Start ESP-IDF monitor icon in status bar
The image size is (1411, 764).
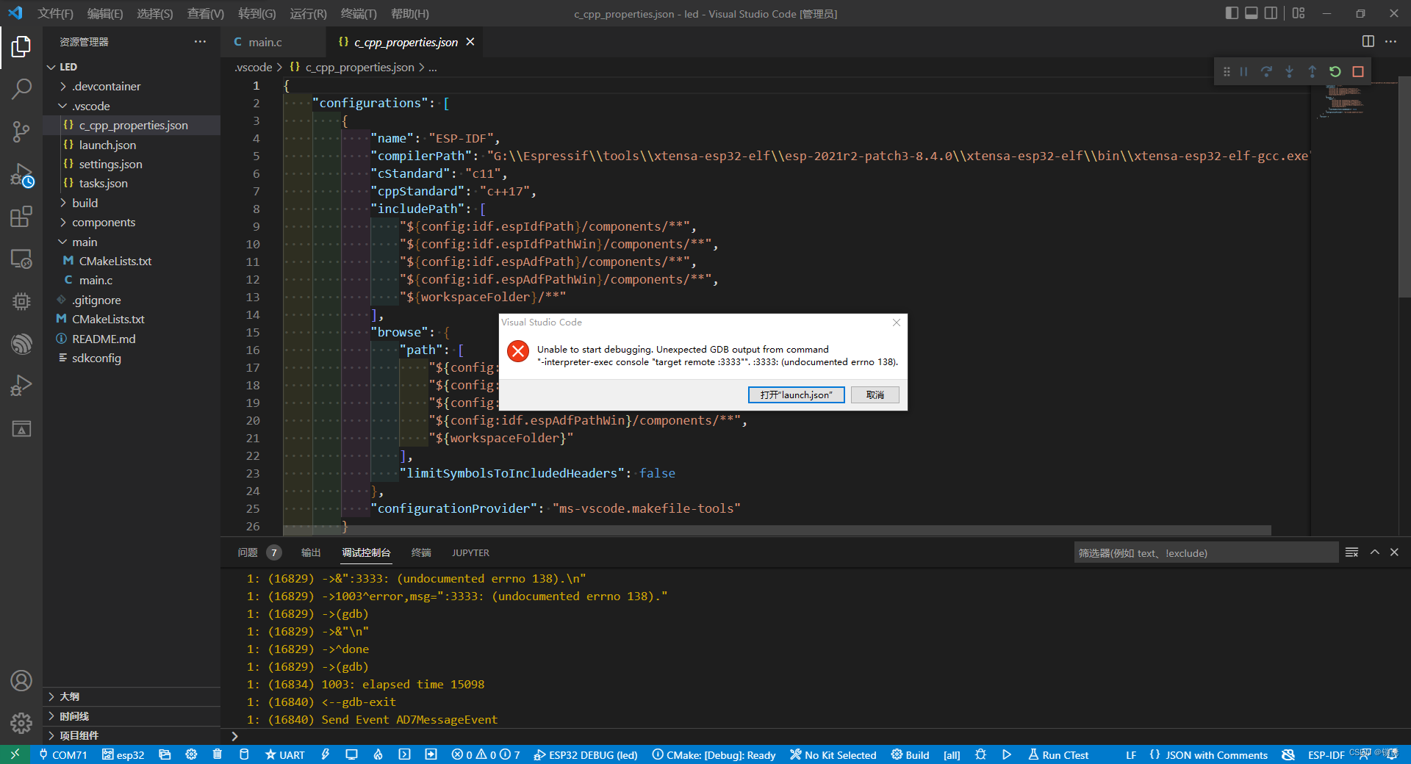351,754
